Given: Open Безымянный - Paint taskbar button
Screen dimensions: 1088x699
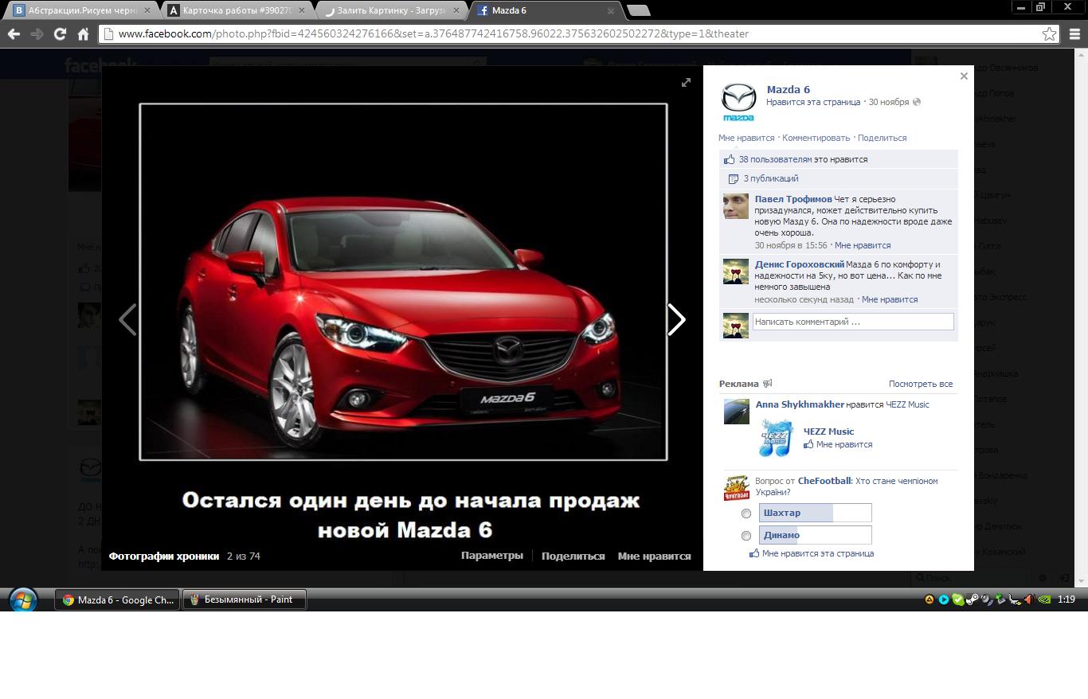Looking at the screenshot, I should click(245, 599).
